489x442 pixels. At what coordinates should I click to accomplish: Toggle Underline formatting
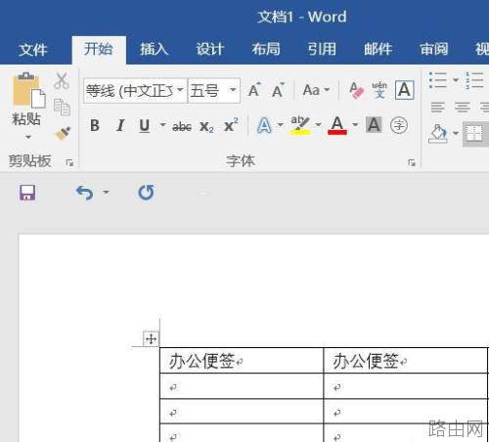[145, 126]
